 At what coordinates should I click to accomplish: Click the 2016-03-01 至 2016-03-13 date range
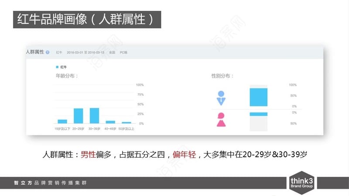tap(86, 52)
